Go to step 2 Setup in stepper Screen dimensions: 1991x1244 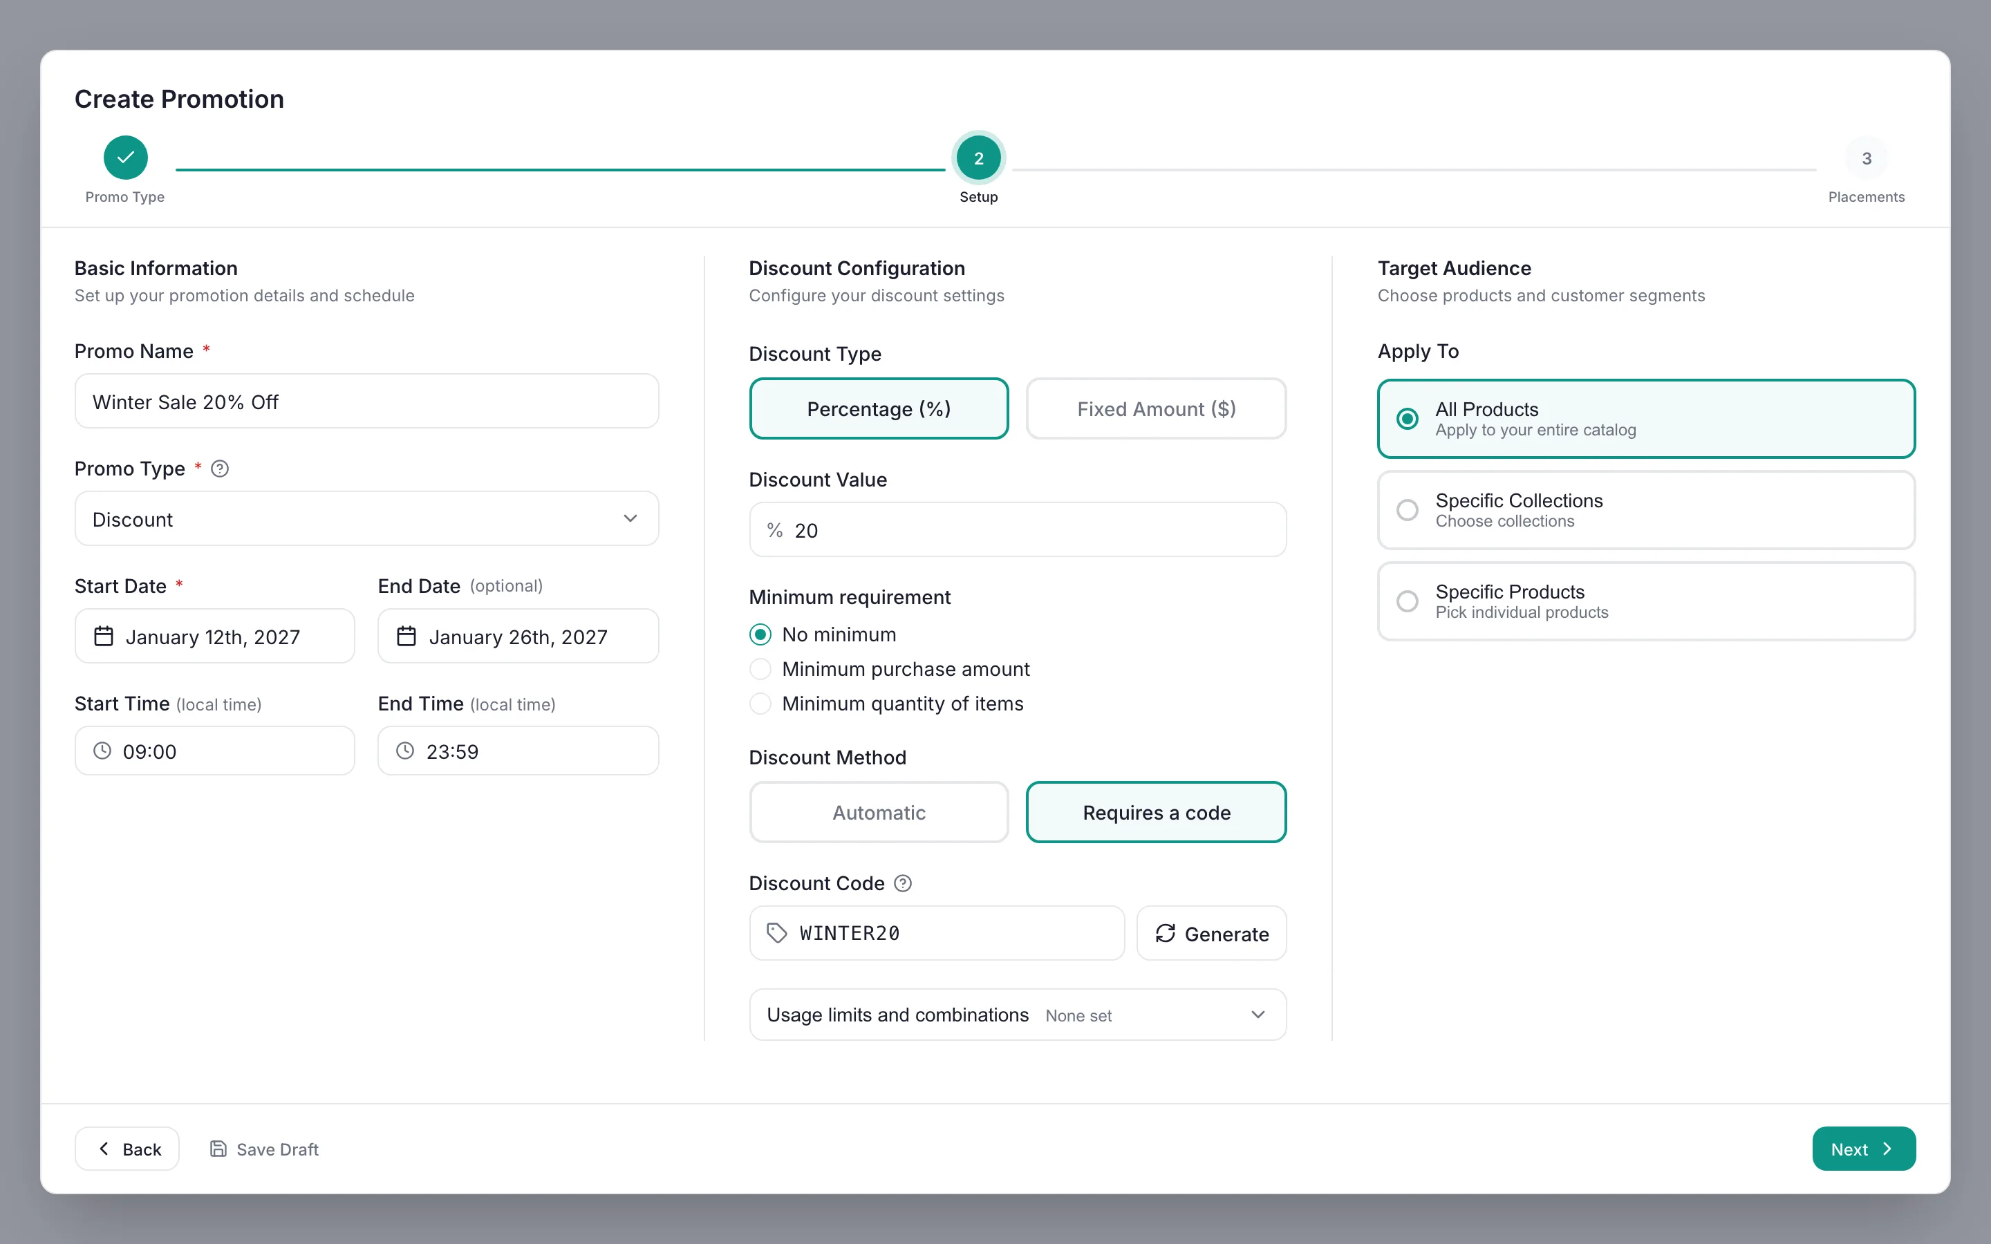978,157
